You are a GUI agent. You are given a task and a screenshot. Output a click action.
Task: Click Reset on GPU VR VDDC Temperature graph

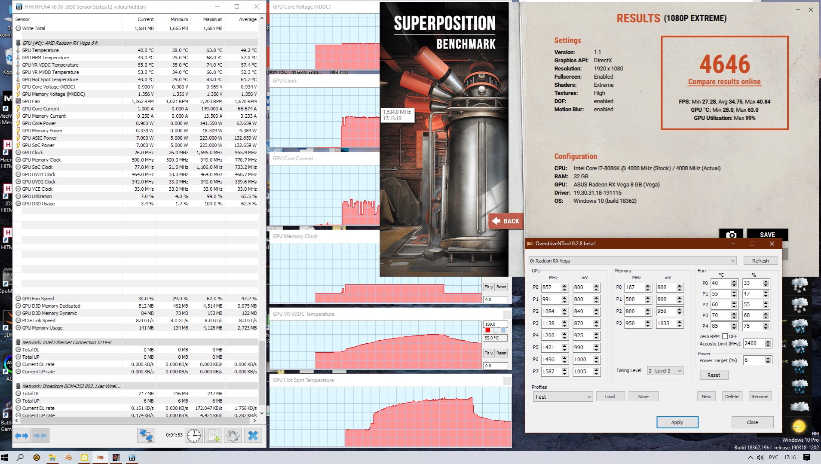[501, 353]
